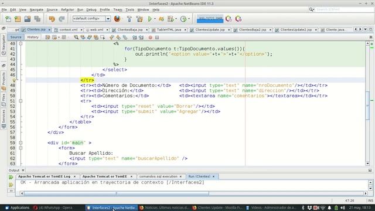Image resolution: width=375 pixels, height=211 pixels.
Task: Open default config combo box
Action: 91,19
